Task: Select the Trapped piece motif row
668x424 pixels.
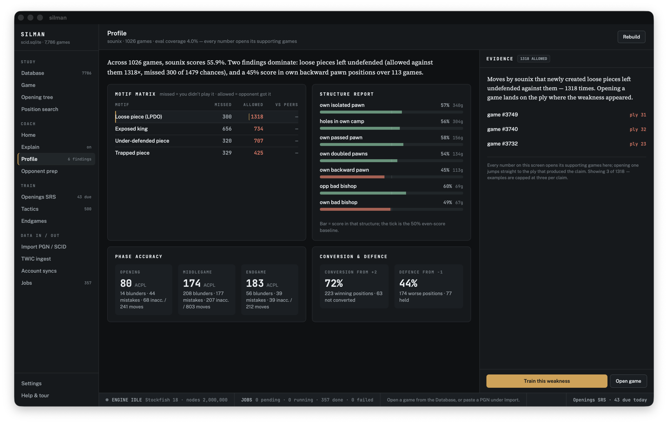Action: coord(206,153)
